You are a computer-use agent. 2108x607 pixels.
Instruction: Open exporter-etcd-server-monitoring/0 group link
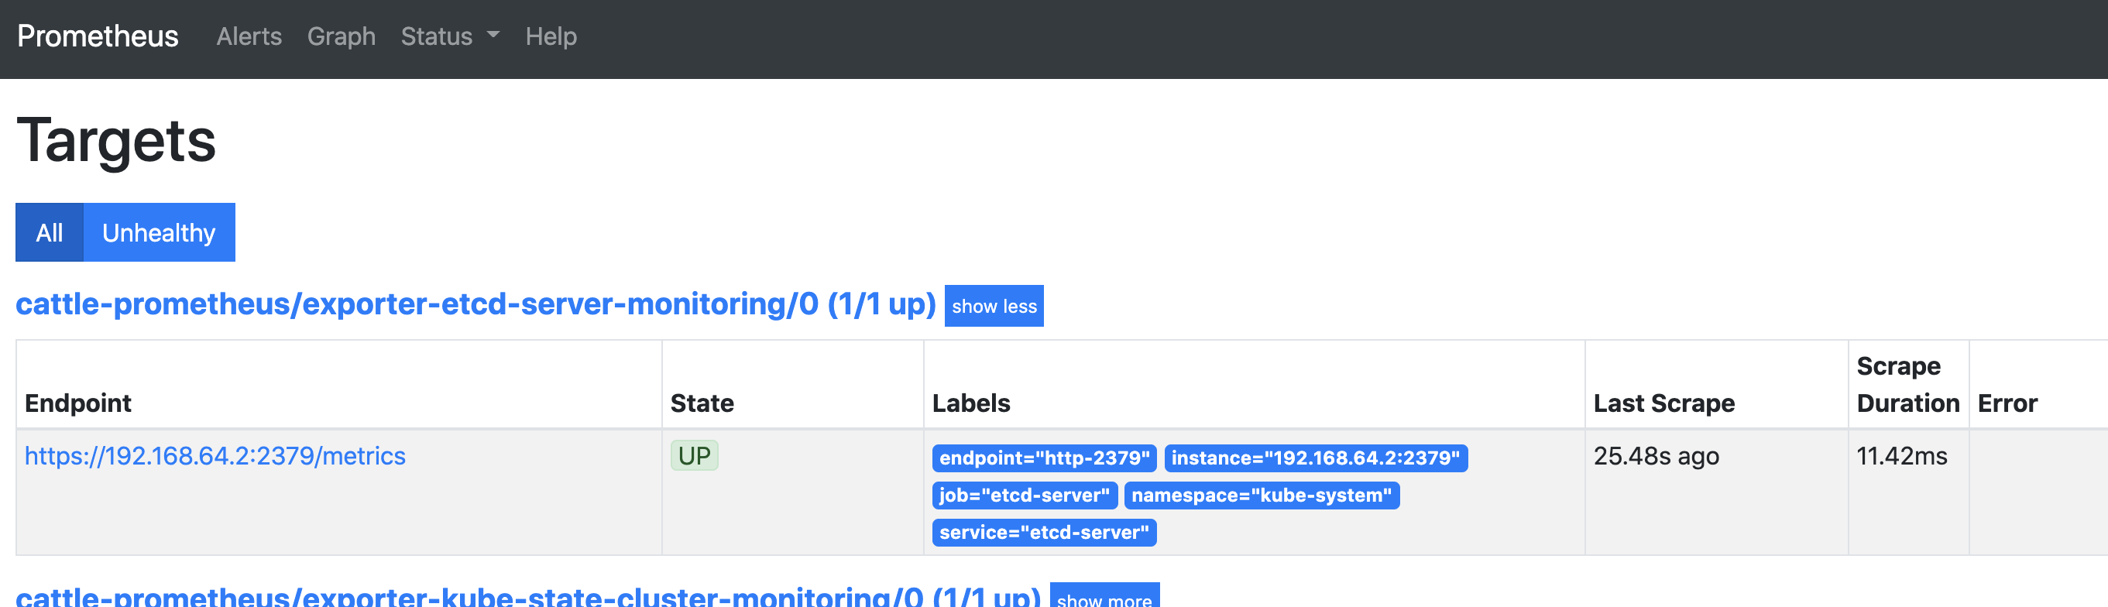(476, 303)
